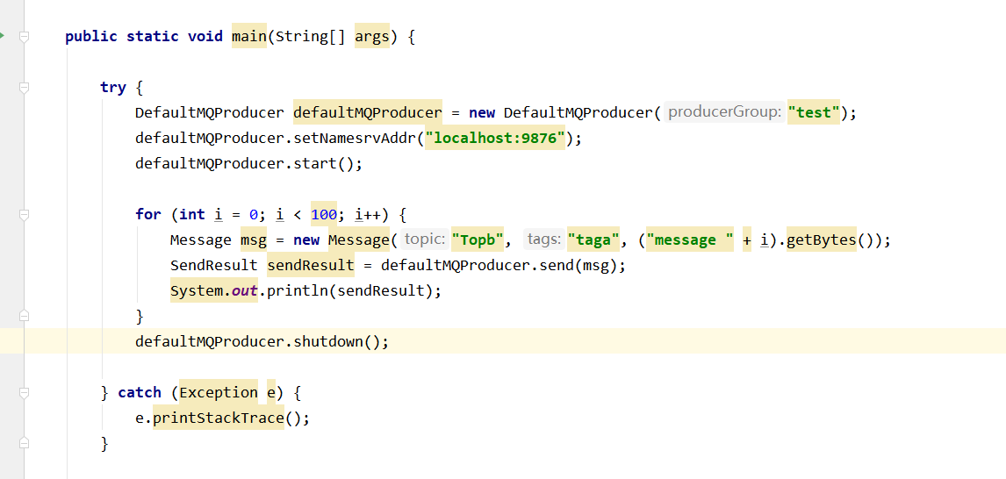
Task: Collapse the for loop fold marker
Action: (x=25, y=215)
